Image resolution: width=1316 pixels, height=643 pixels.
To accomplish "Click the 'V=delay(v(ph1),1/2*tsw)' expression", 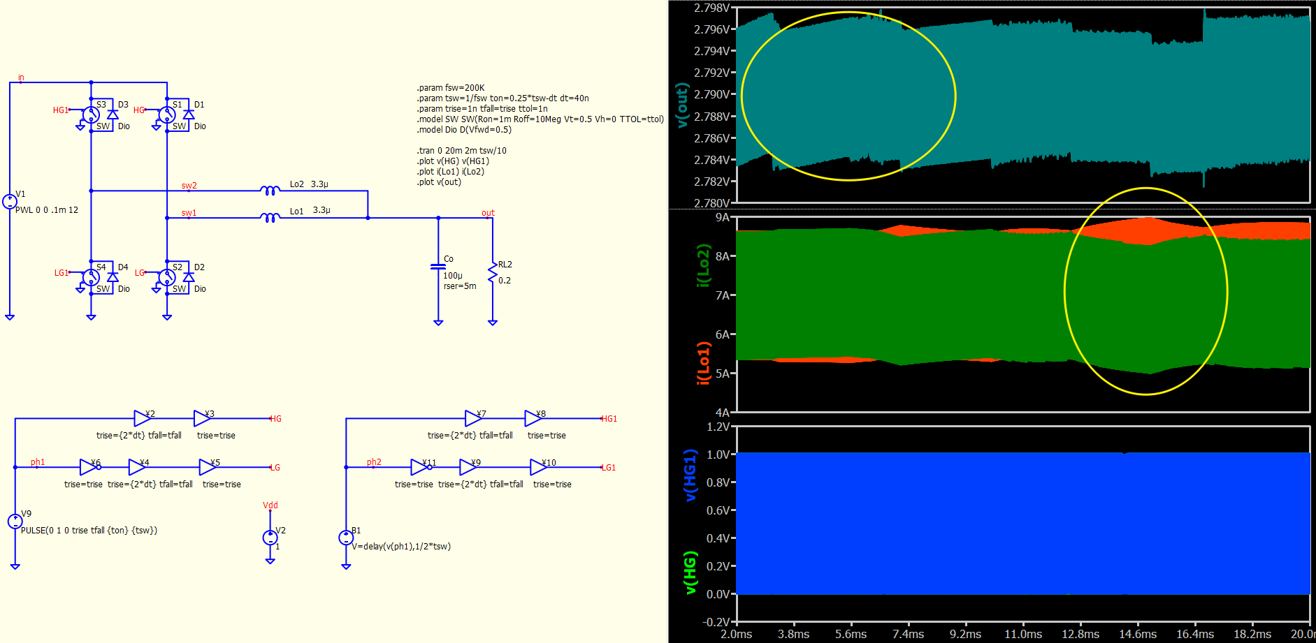I will point(401,547).
